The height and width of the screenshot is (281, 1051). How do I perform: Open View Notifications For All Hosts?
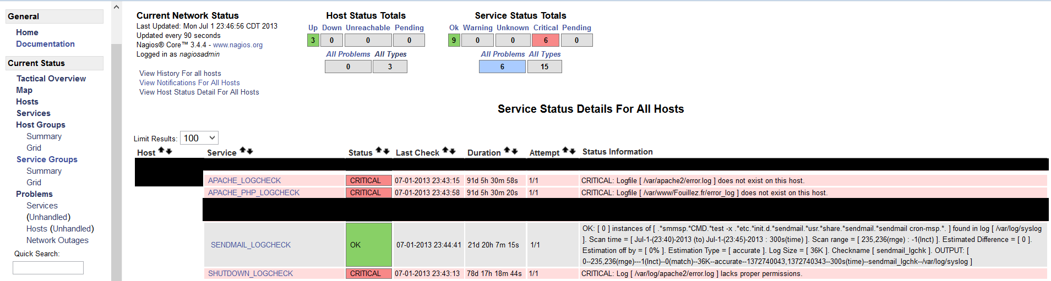pyautogui.click(x=189, y=83)
